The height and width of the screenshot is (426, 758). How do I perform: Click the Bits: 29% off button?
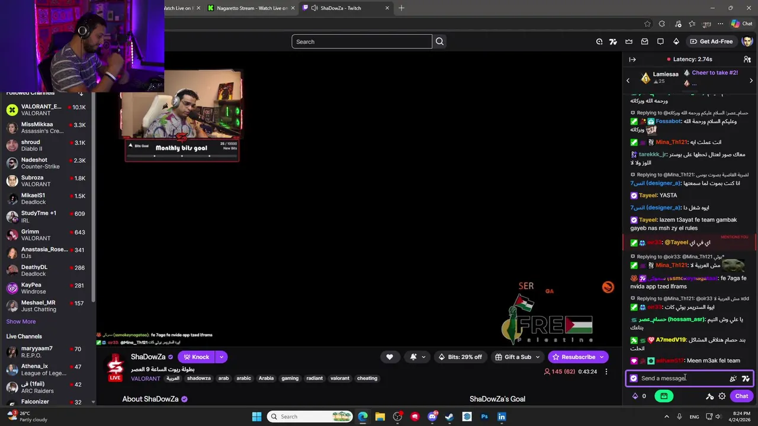pos(460,357)
